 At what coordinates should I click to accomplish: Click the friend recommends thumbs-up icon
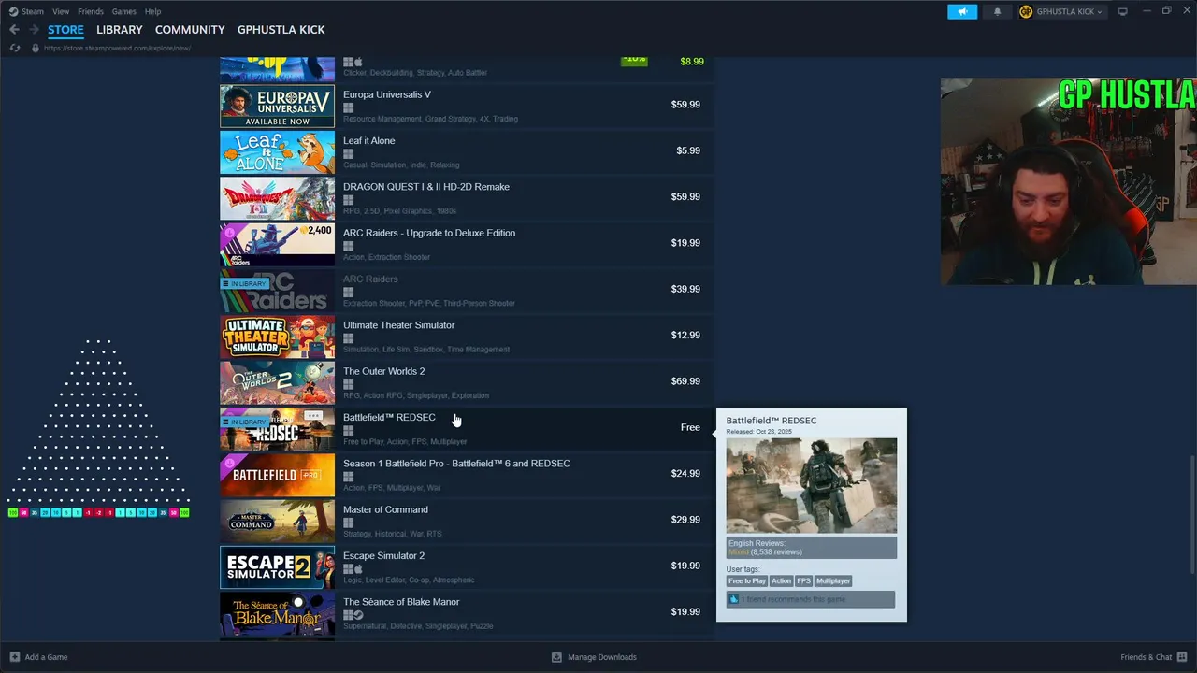[x=734, y=599]
